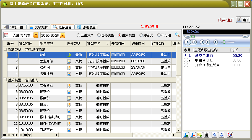Click the calendar icon beside 一天播放 列表
This screenshot has width=252, height=140.
pos(6,35)
